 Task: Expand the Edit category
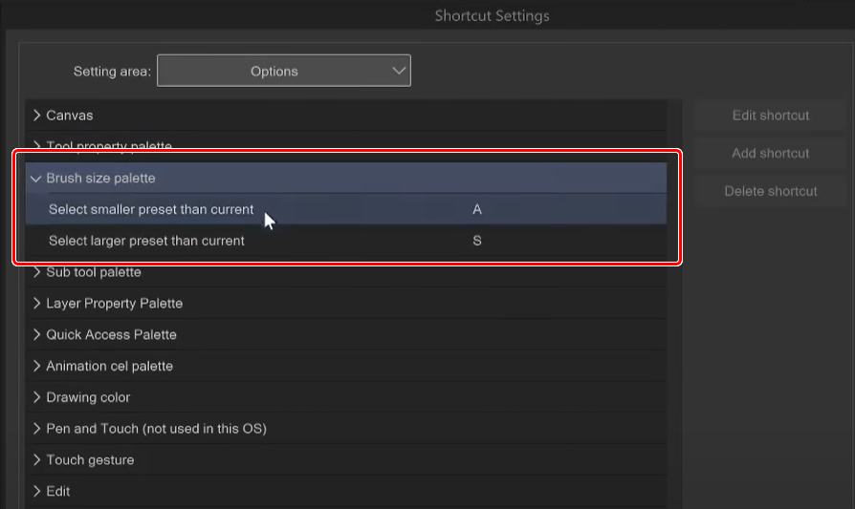pyautogui.click(x=36, y=492)
